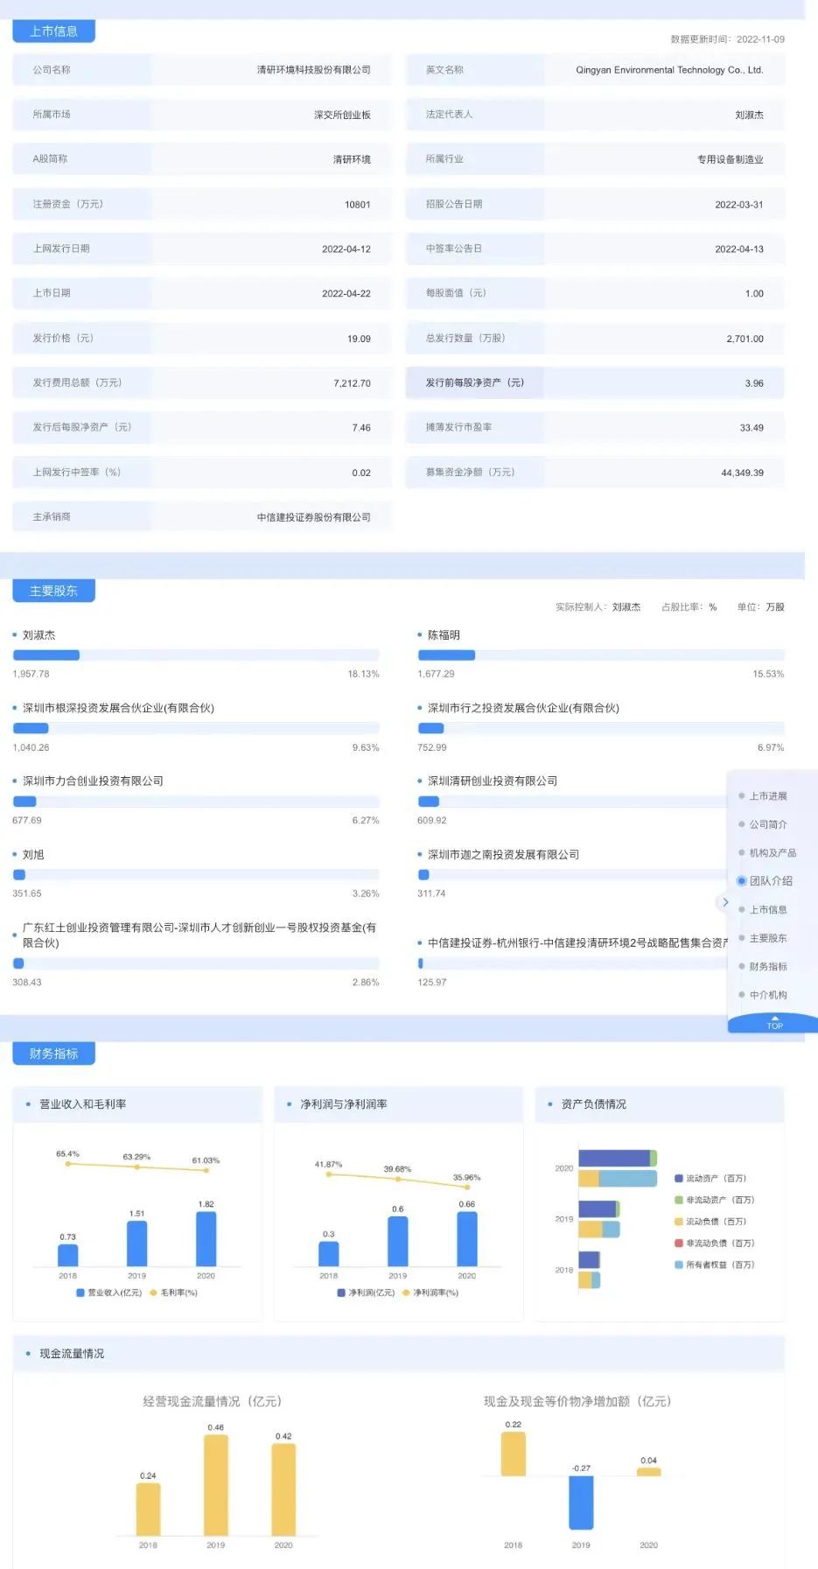Open 中介机构 from the side navigation
818x1569 pixels.
coord(767,995)
